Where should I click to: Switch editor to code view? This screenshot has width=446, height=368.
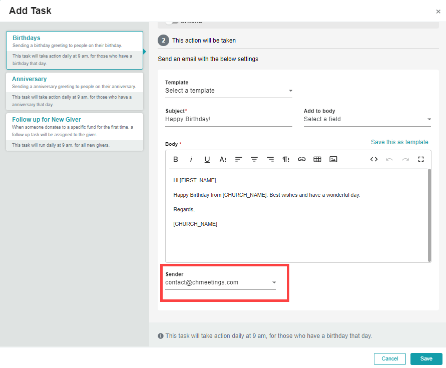[x=374, y=159]
